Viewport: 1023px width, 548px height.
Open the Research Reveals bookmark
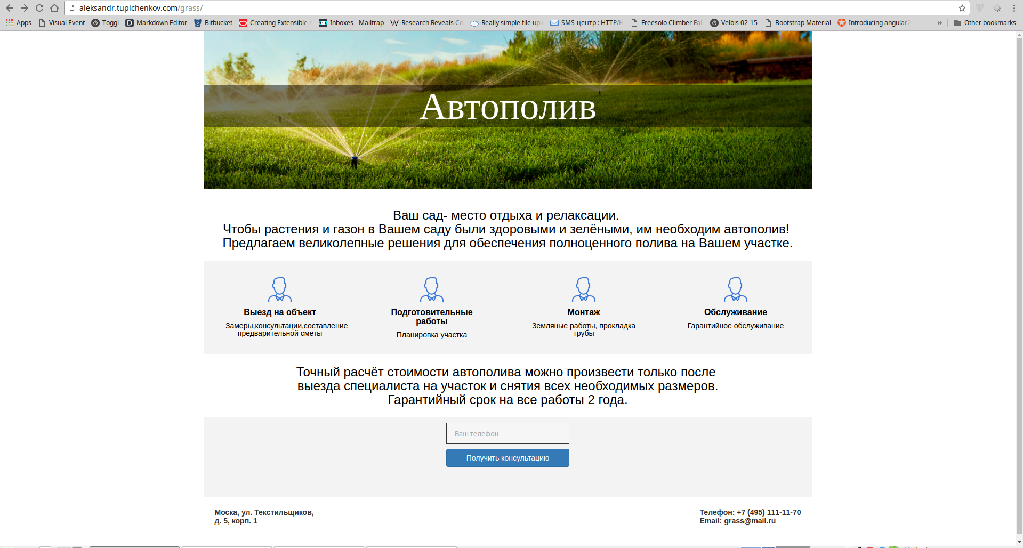tap(426, 23)
